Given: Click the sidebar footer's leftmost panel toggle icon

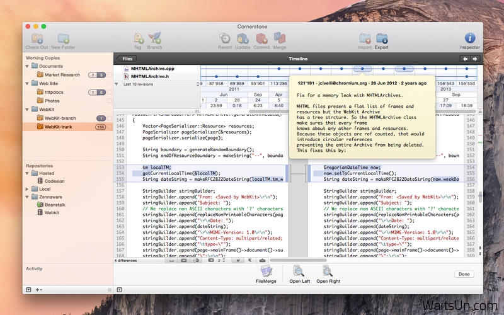Looking at the screenshot, I should [28, 290].
